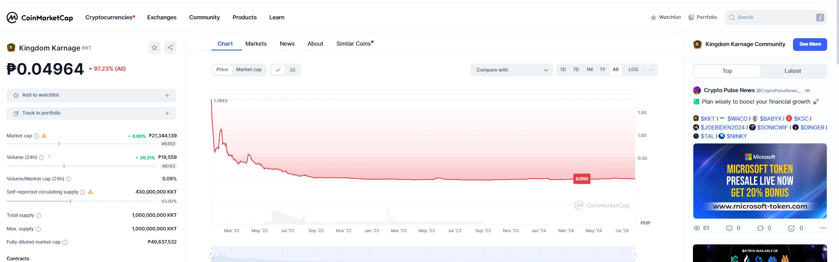Switch community feed to Latest
Screen dimensions: 839x262
click(x=793, y=71)
